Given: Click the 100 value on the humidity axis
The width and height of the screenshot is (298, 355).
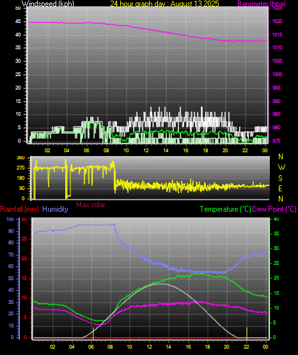Looking at the screenshot, I should coord(10,219).
